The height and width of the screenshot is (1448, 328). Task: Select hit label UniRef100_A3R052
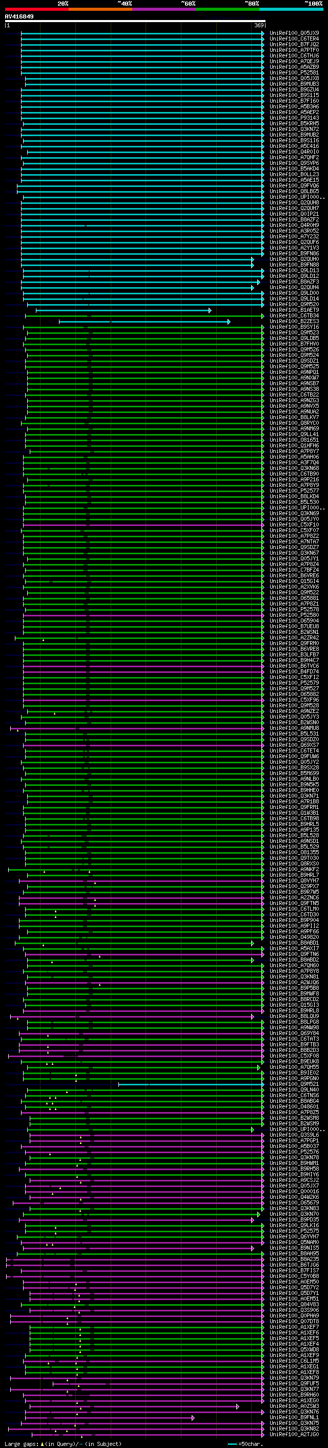[x=294, y=231]
